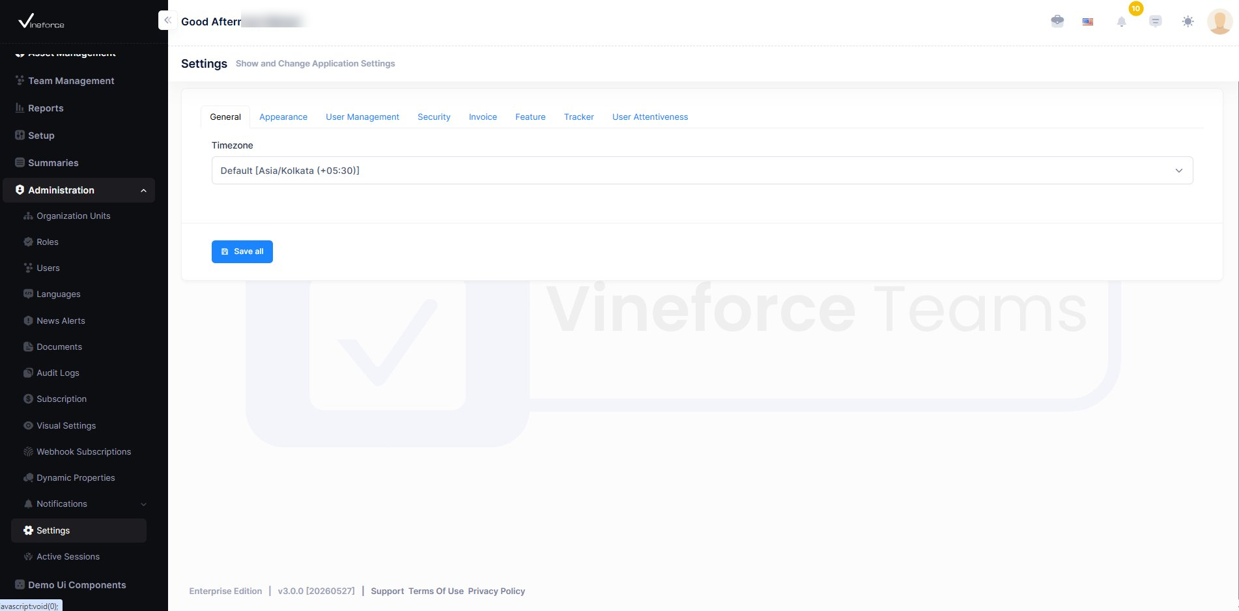This screenshot has width=1239, height=611.
Task: Go to Active Sessions page
Action: click(x=68, y=557)
